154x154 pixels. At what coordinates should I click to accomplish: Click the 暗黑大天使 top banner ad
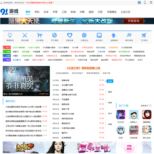(x=77, y=21)
